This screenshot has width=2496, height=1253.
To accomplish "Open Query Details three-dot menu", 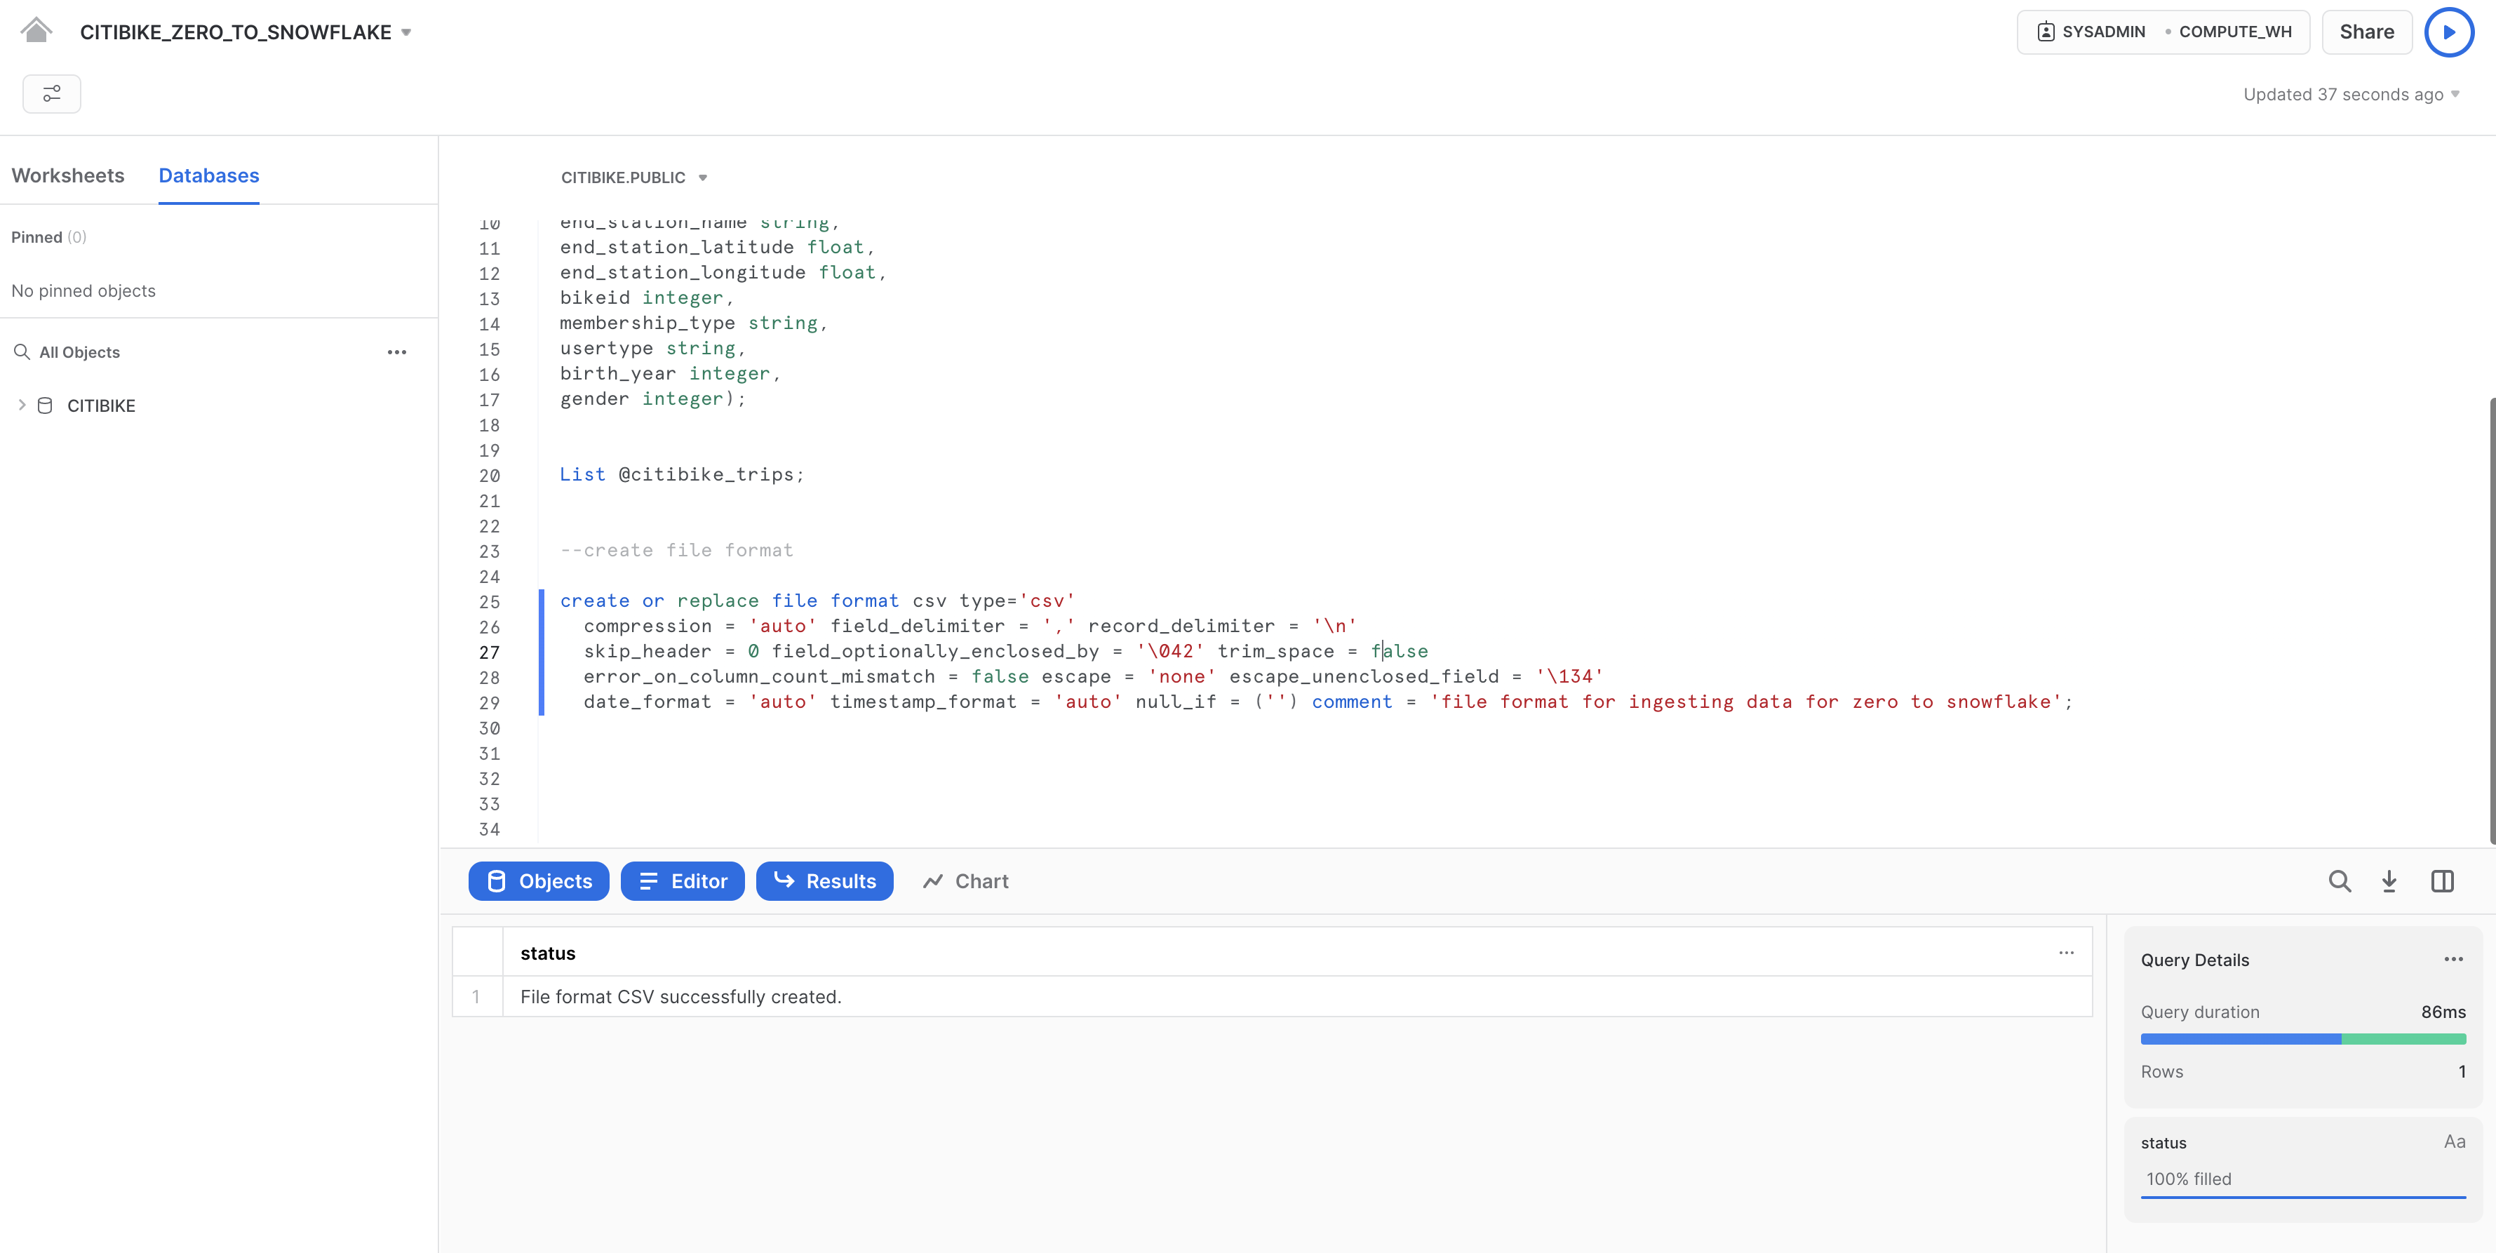I will [x=2453, y=959].
